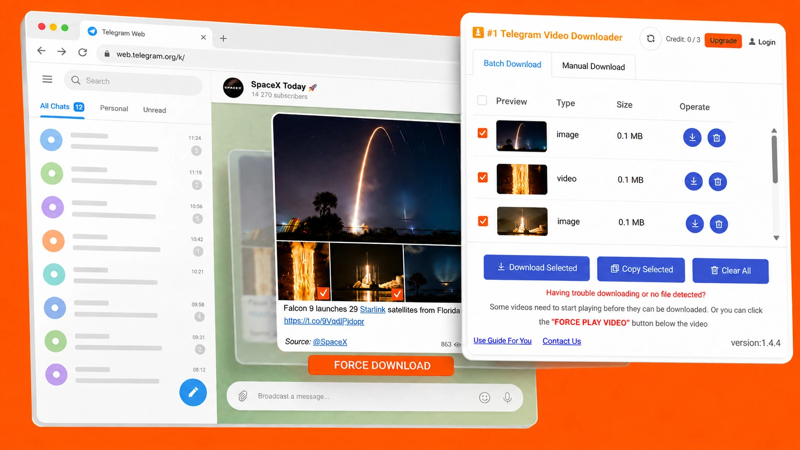
Task: Click the Copy Selected button
Action: [641, 270]
